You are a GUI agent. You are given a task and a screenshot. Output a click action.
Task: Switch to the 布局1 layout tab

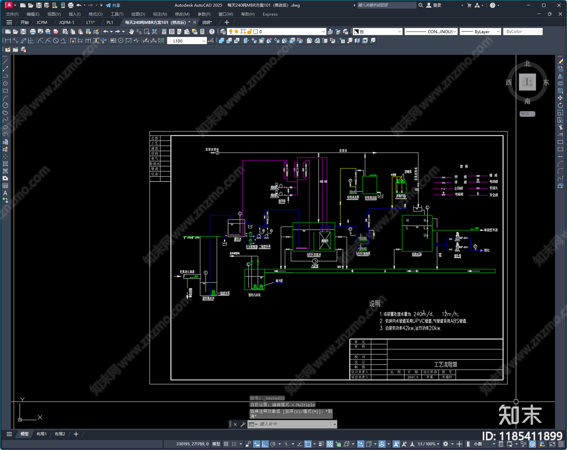pyautogui.click(x=41, y=434)
